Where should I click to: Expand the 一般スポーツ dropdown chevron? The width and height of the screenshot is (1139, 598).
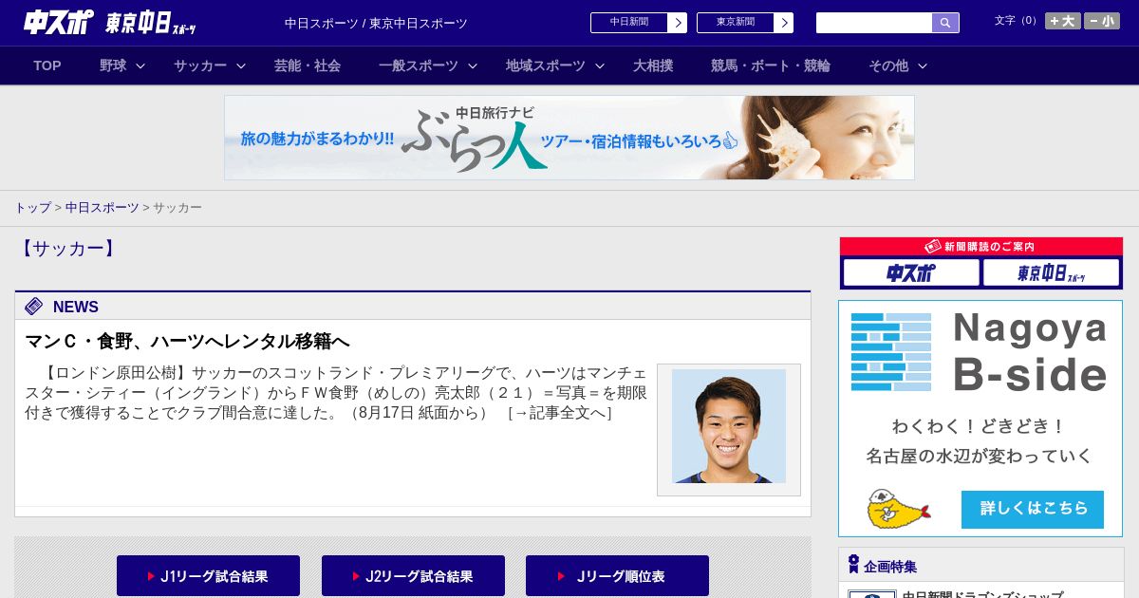click(x=472, y=66)
